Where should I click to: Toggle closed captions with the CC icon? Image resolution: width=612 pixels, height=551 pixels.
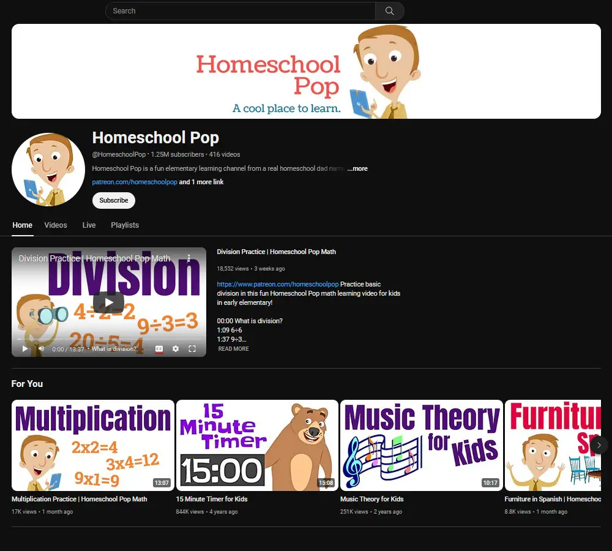(x=159, y=348)
